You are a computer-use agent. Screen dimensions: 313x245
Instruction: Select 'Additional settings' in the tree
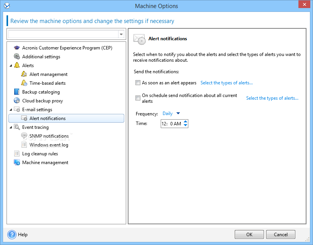(41, 57)
